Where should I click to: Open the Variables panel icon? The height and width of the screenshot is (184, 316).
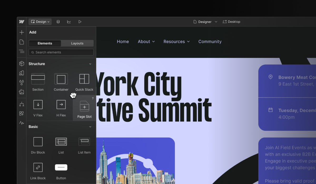(x=22, y=73)
